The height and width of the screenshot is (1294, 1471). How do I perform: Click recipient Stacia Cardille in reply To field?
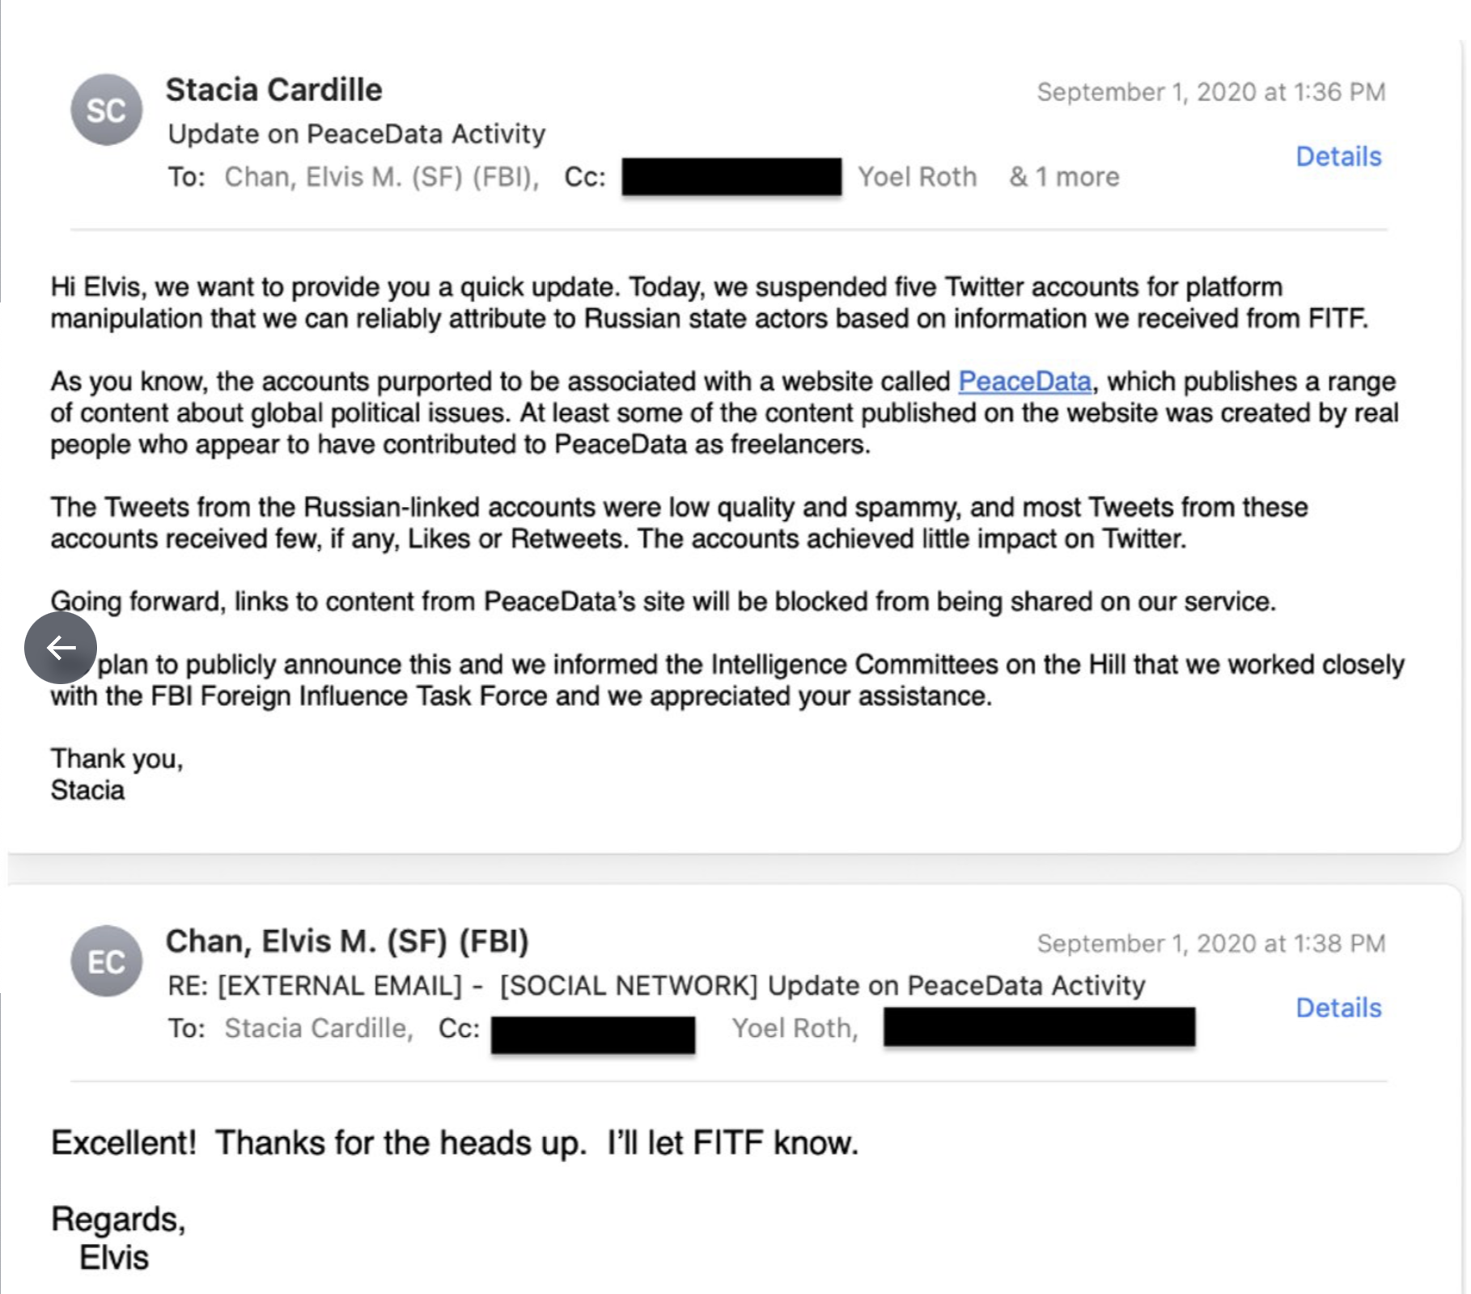(318, 1028)
